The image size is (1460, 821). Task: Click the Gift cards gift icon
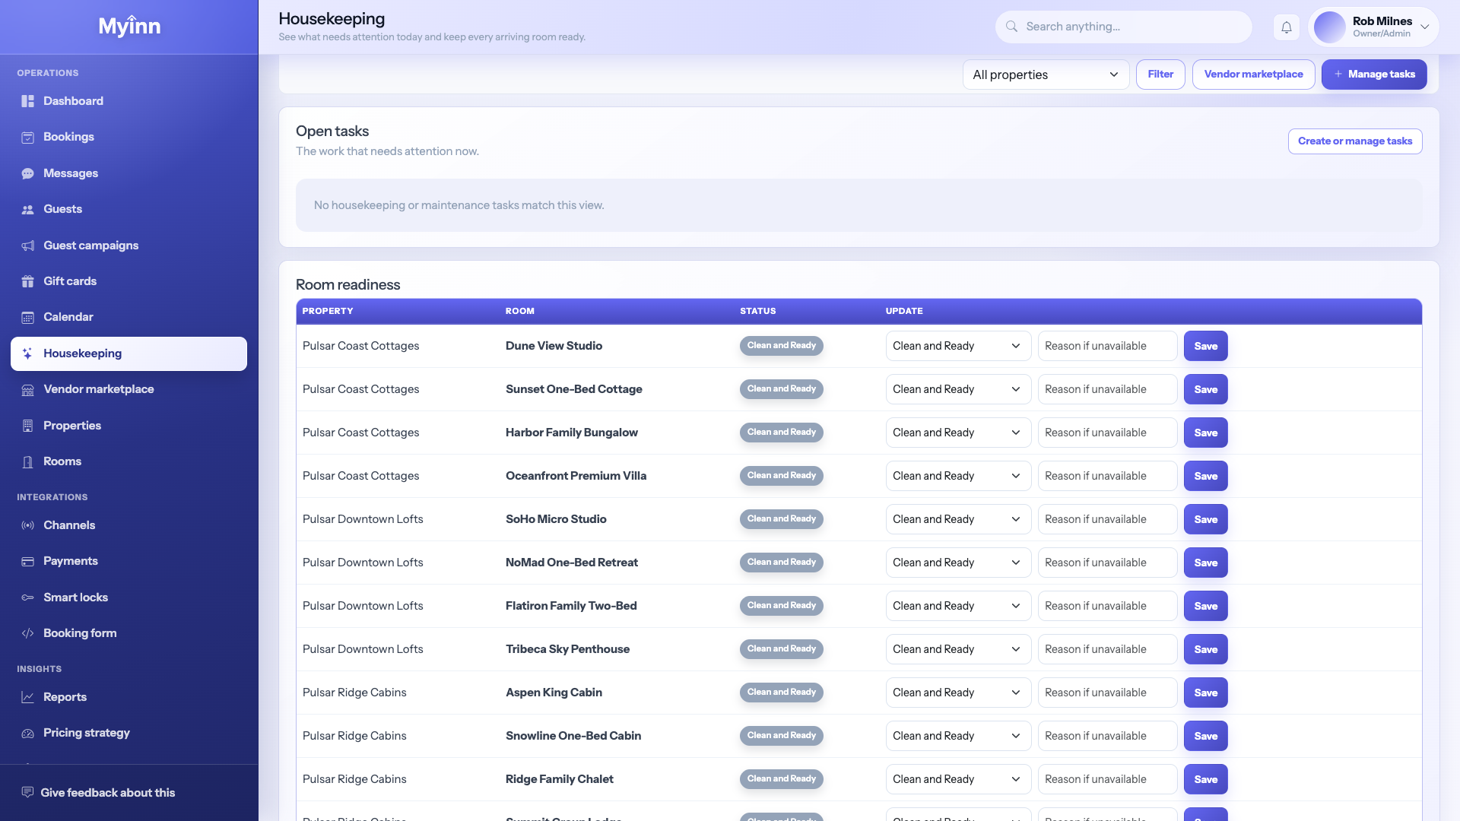28,281
